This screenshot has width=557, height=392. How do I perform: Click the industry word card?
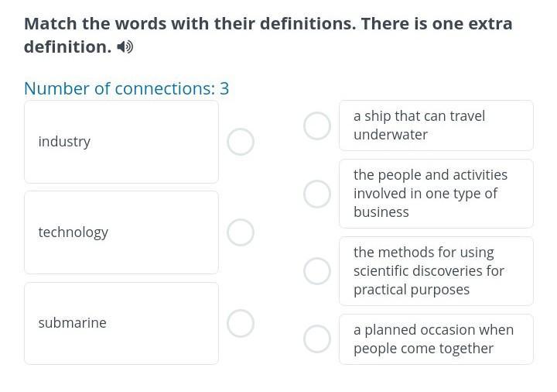(x=121, y=142)
